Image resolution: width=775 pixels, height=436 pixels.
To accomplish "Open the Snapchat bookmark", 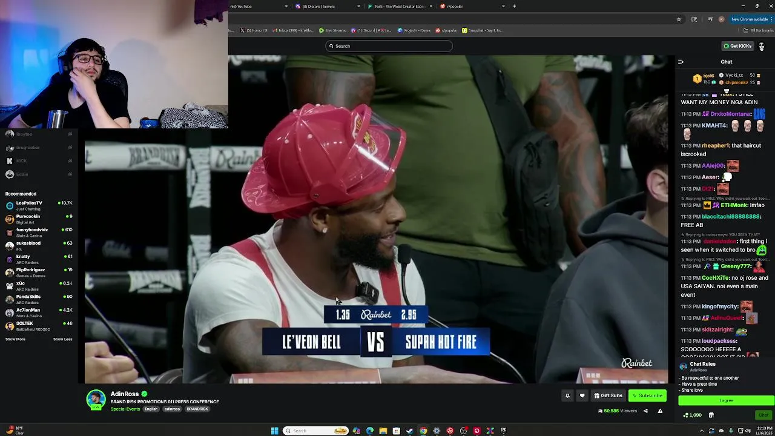I will 483,30.
